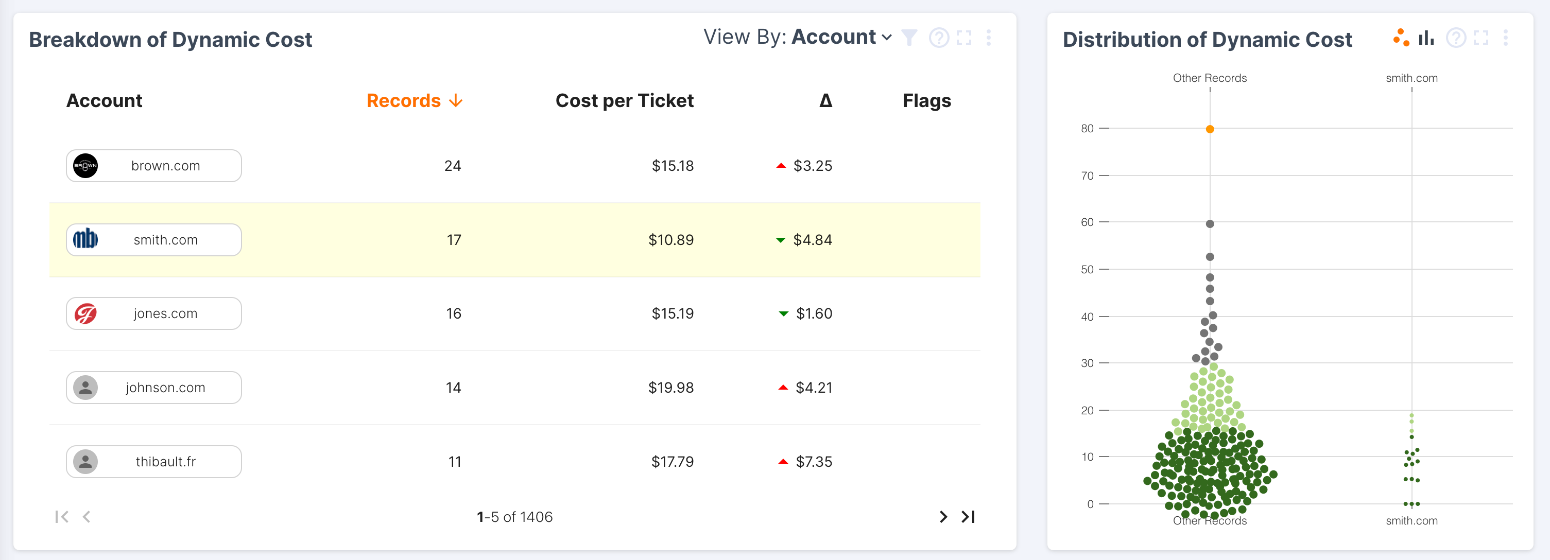
Task: Switch to bar chart view
Action: 1426,38
